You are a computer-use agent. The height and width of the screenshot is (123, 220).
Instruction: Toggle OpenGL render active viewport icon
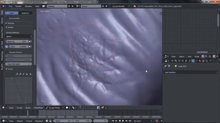pyautogui.click(x=102, y=108)
